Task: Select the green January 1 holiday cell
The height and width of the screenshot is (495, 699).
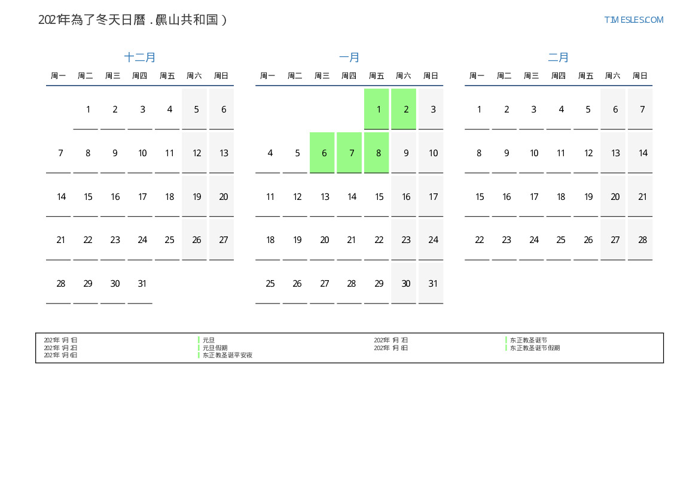Action: pos(377,109)
